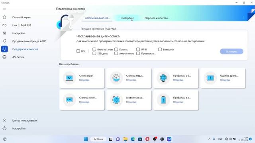The height and width of the screenshot is (143, 255).
Task: Open Microsoft Store from taskbar
Action: (140, 139)
